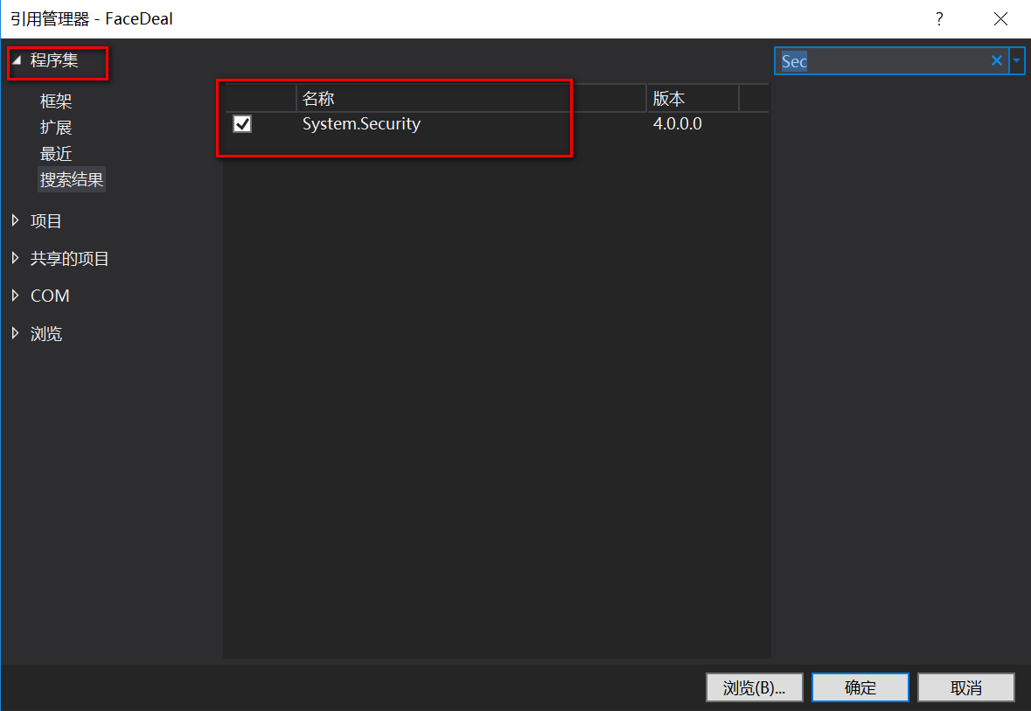
Task: Uncheck the System.Security assembly checkbox
Action: pyautogui.click(x=242, y=123)
